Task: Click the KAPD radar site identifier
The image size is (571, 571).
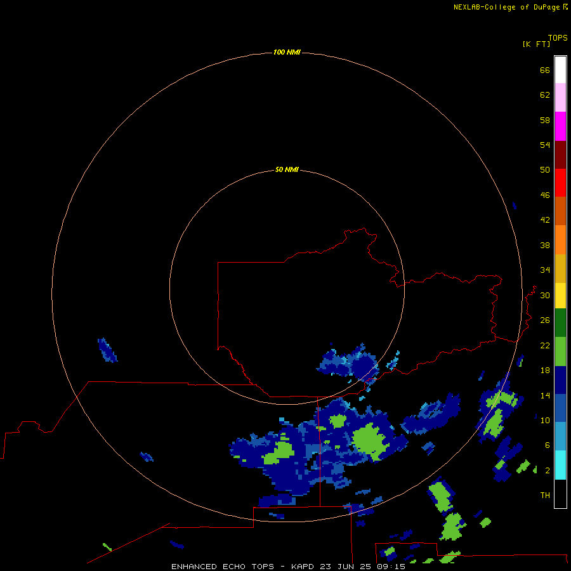Action: [x=303, y=567]
